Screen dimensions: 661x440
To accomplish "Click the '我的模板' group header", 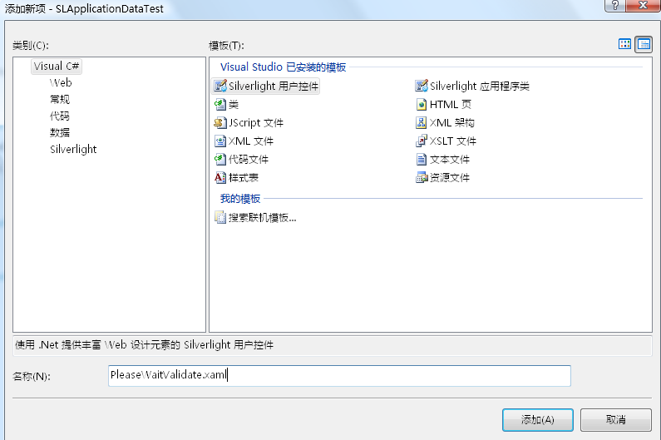I will tap(240, 198).
